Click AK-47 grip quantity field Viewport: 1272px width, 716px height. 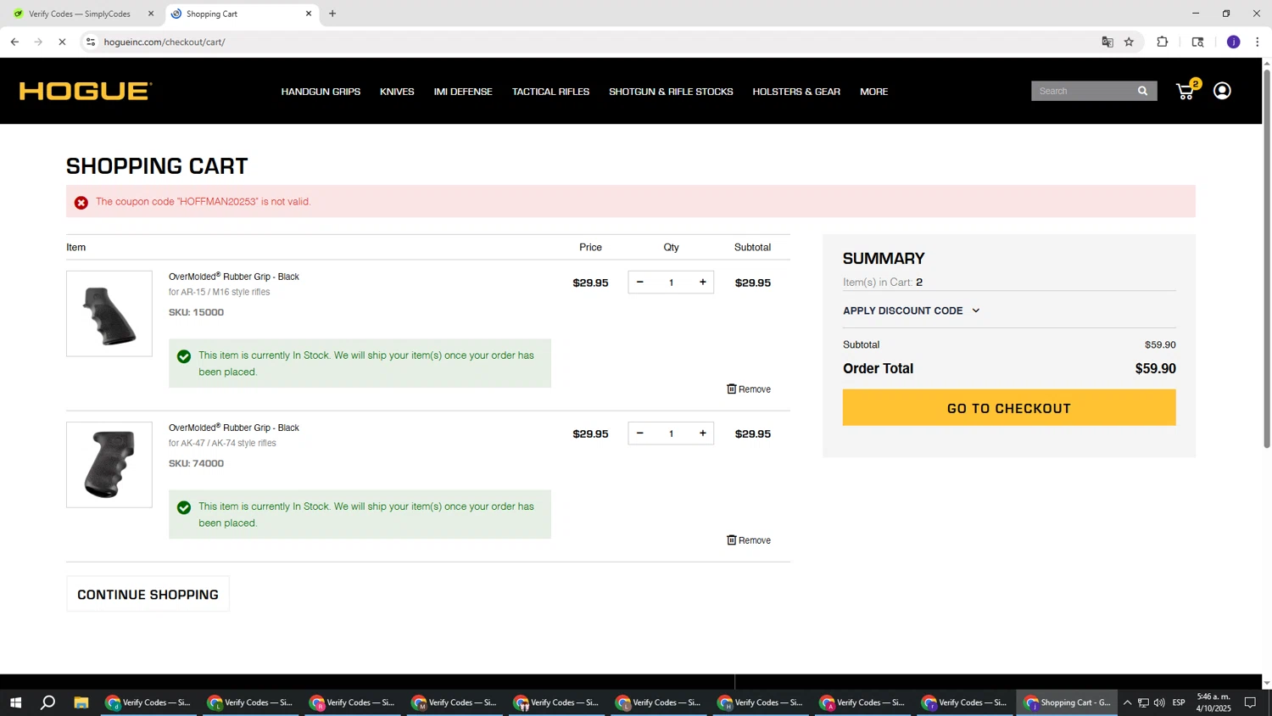tap(671, 434)
